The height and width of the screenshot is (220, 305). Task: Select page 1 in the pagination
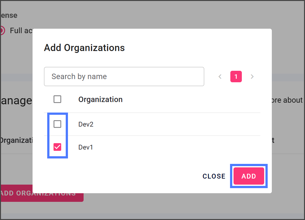tap(236, 77)
